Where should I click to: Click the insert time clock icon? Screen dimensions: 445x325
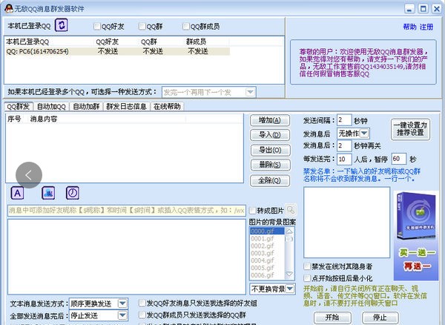point(73,192)
